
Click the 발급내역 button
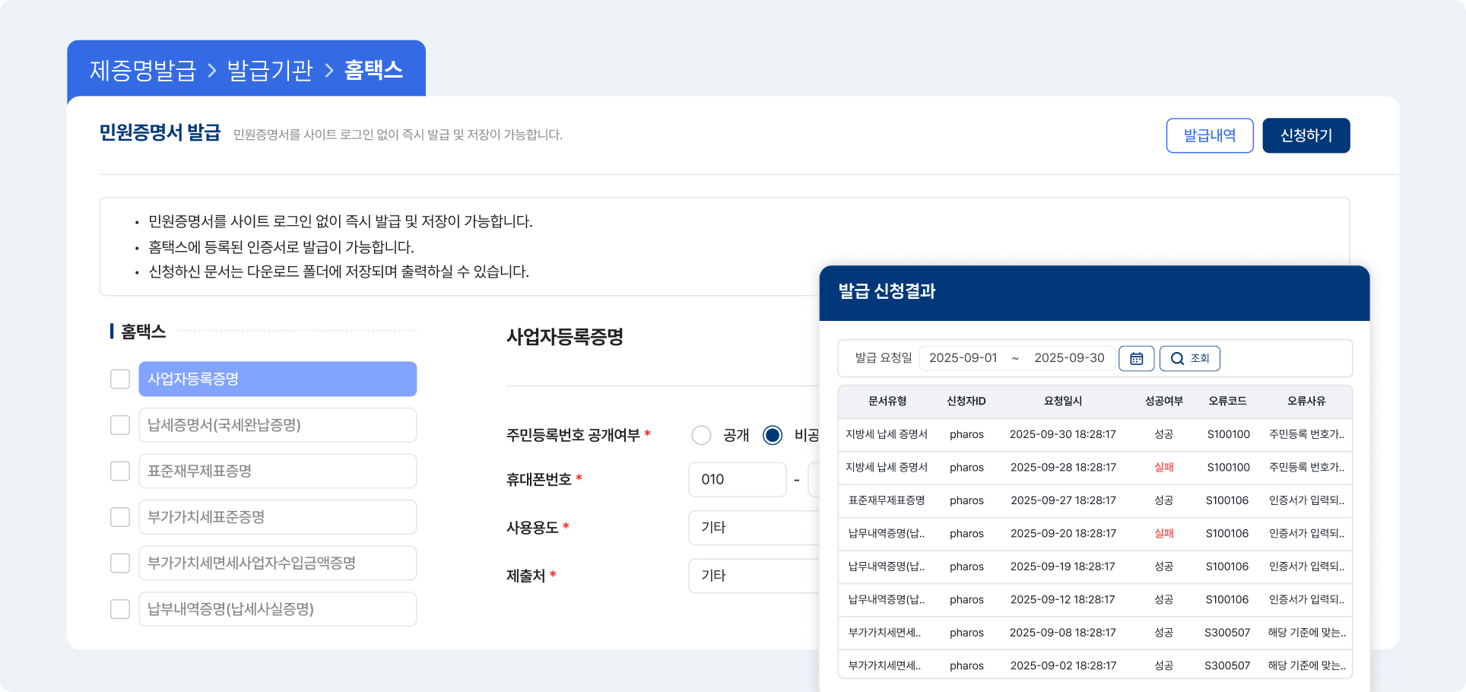[x=1210, y=135]
